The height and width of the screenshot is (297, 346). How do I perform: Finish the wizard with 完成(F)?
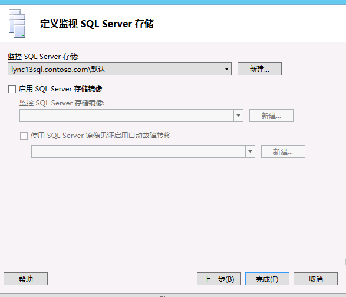coord(267,279)
